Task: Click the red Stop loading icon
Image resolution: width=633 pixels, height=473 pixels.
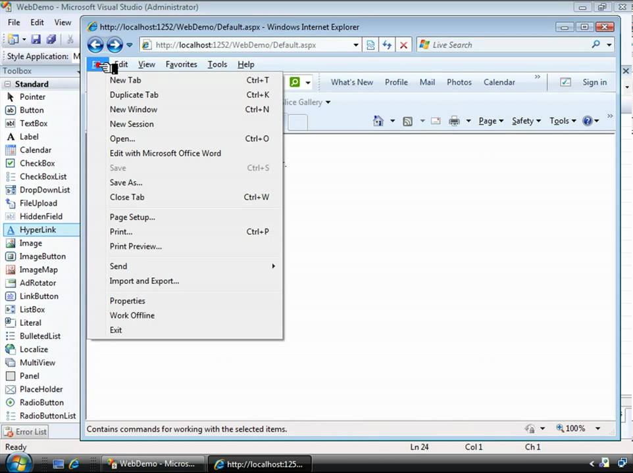Action: (403, 45)
